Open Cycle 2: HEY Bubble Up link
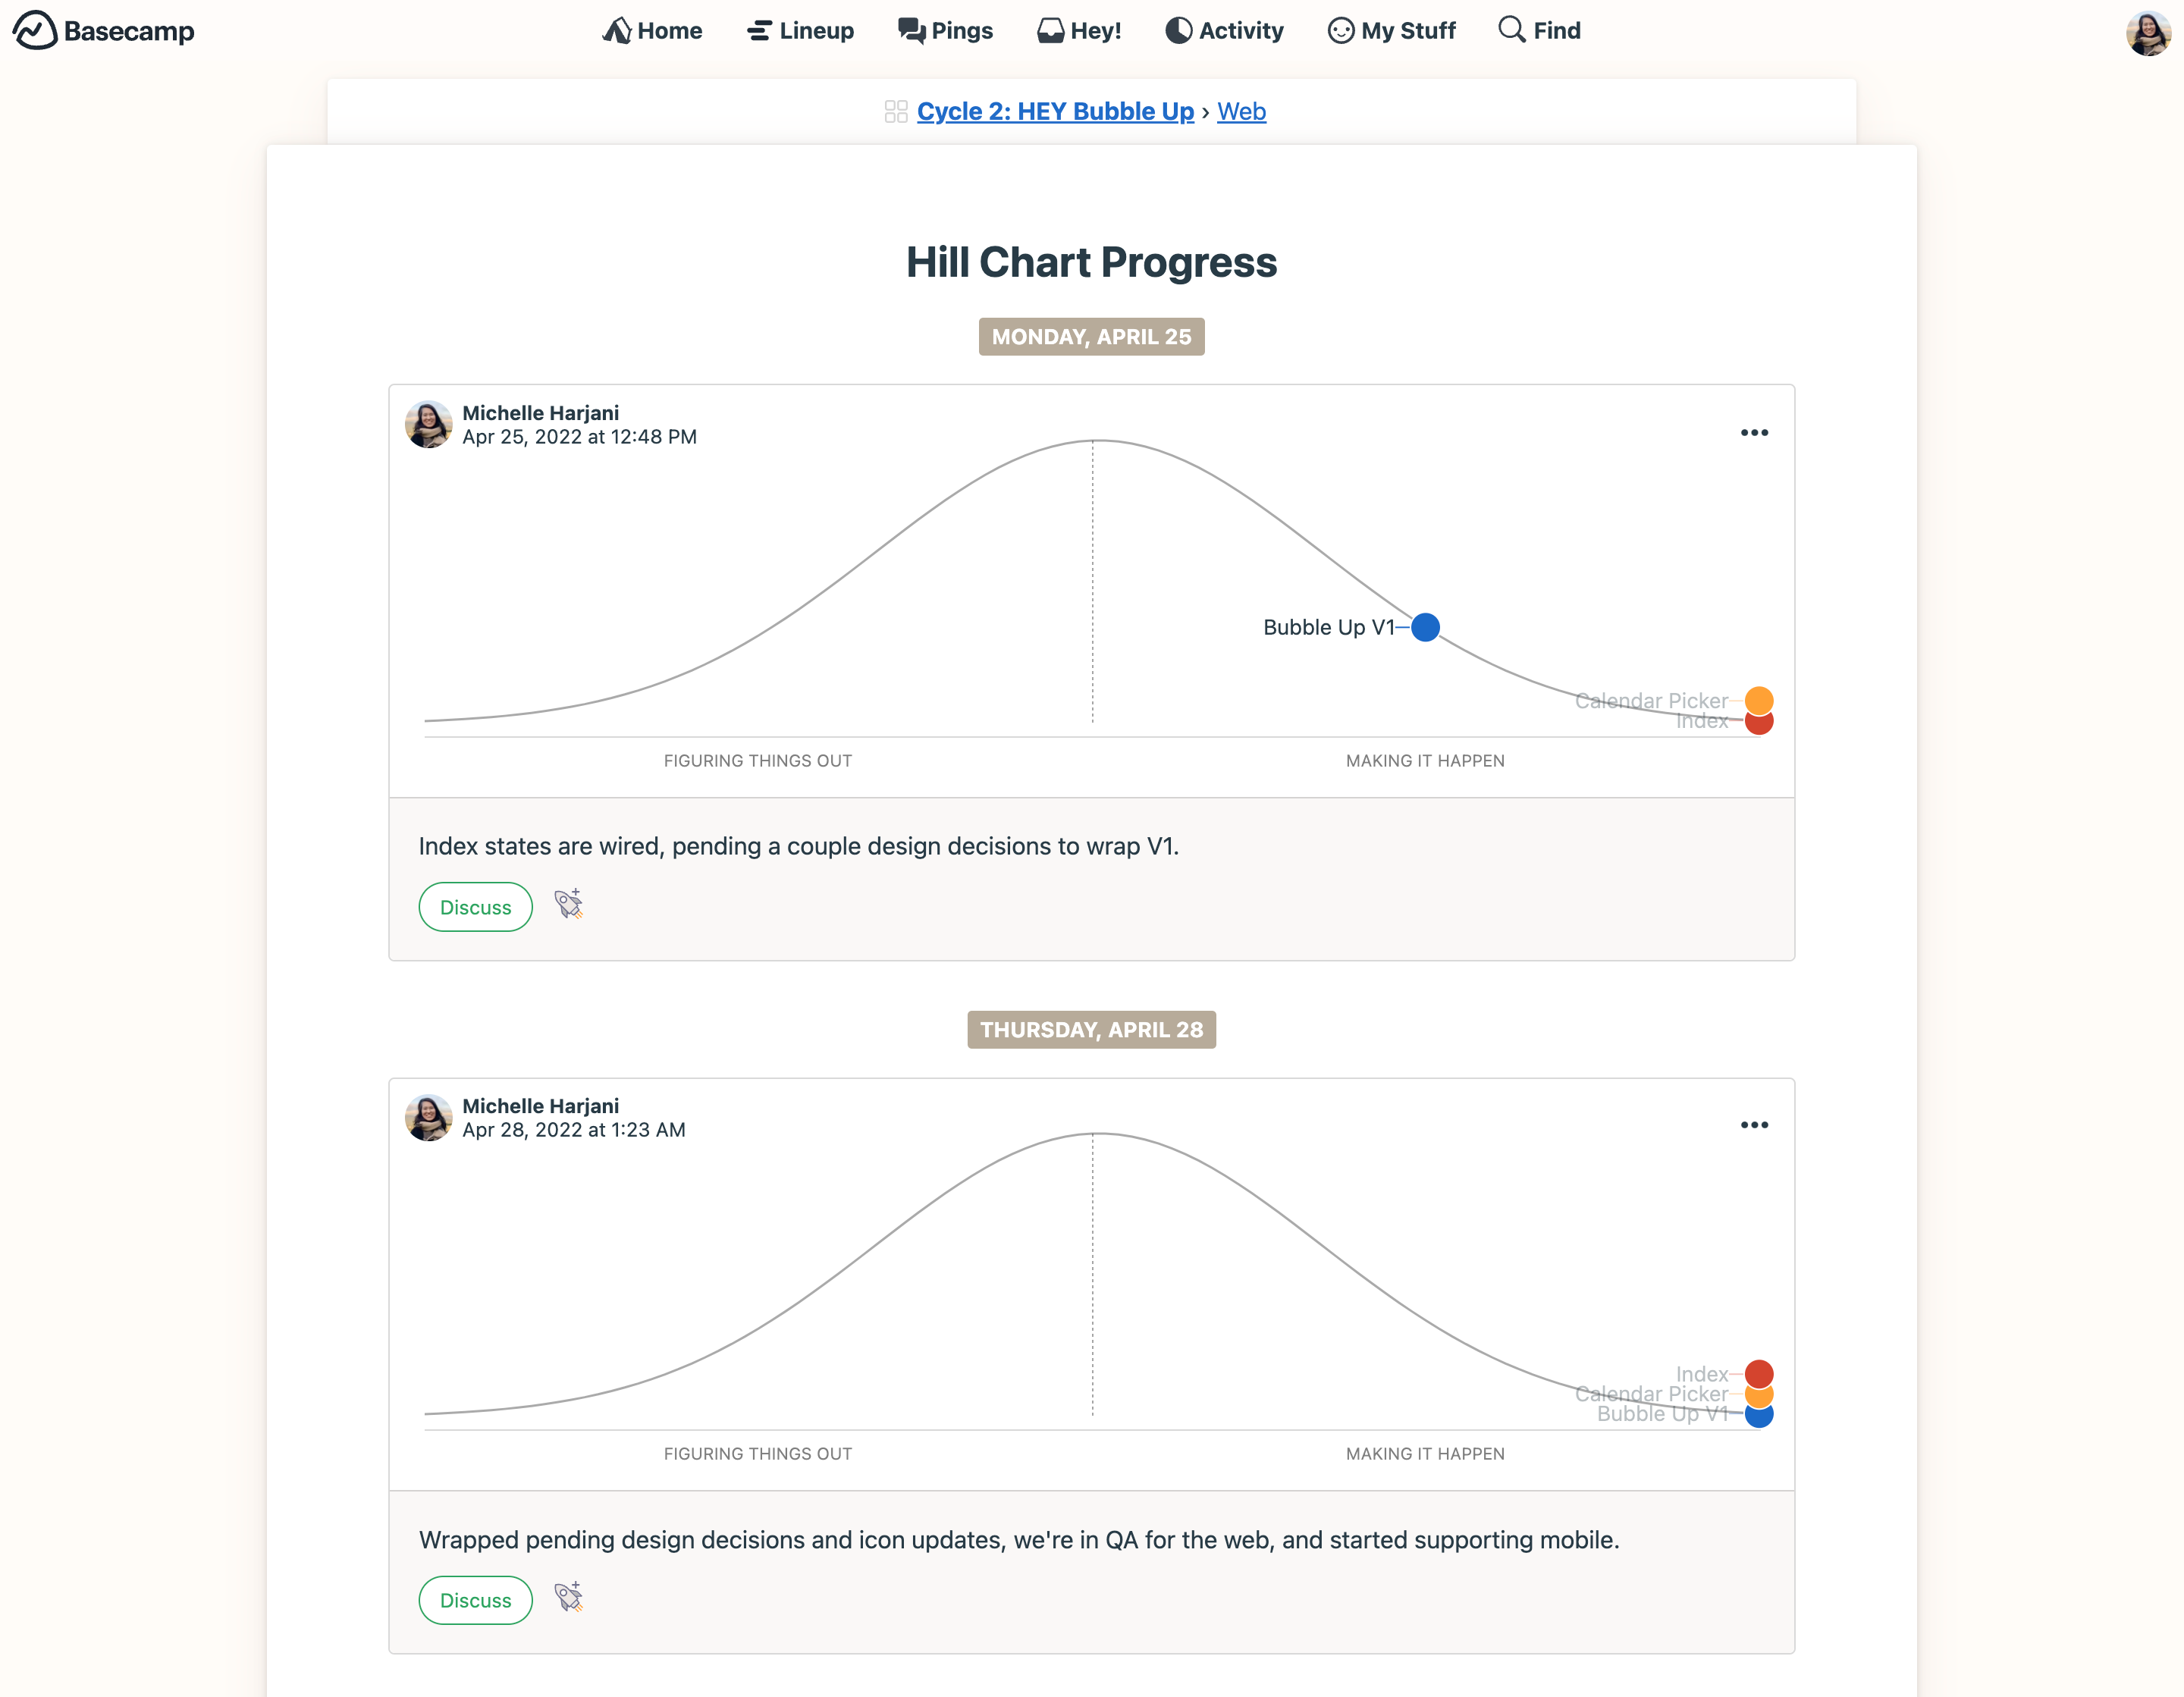The height and width of the screenshot is (1697, 2184). coord(1055,111)
